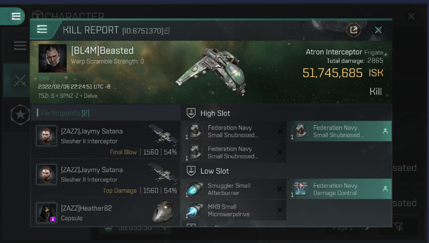
Task: Open the main menu at top-left corner
Action: click(x=16, y=16)
